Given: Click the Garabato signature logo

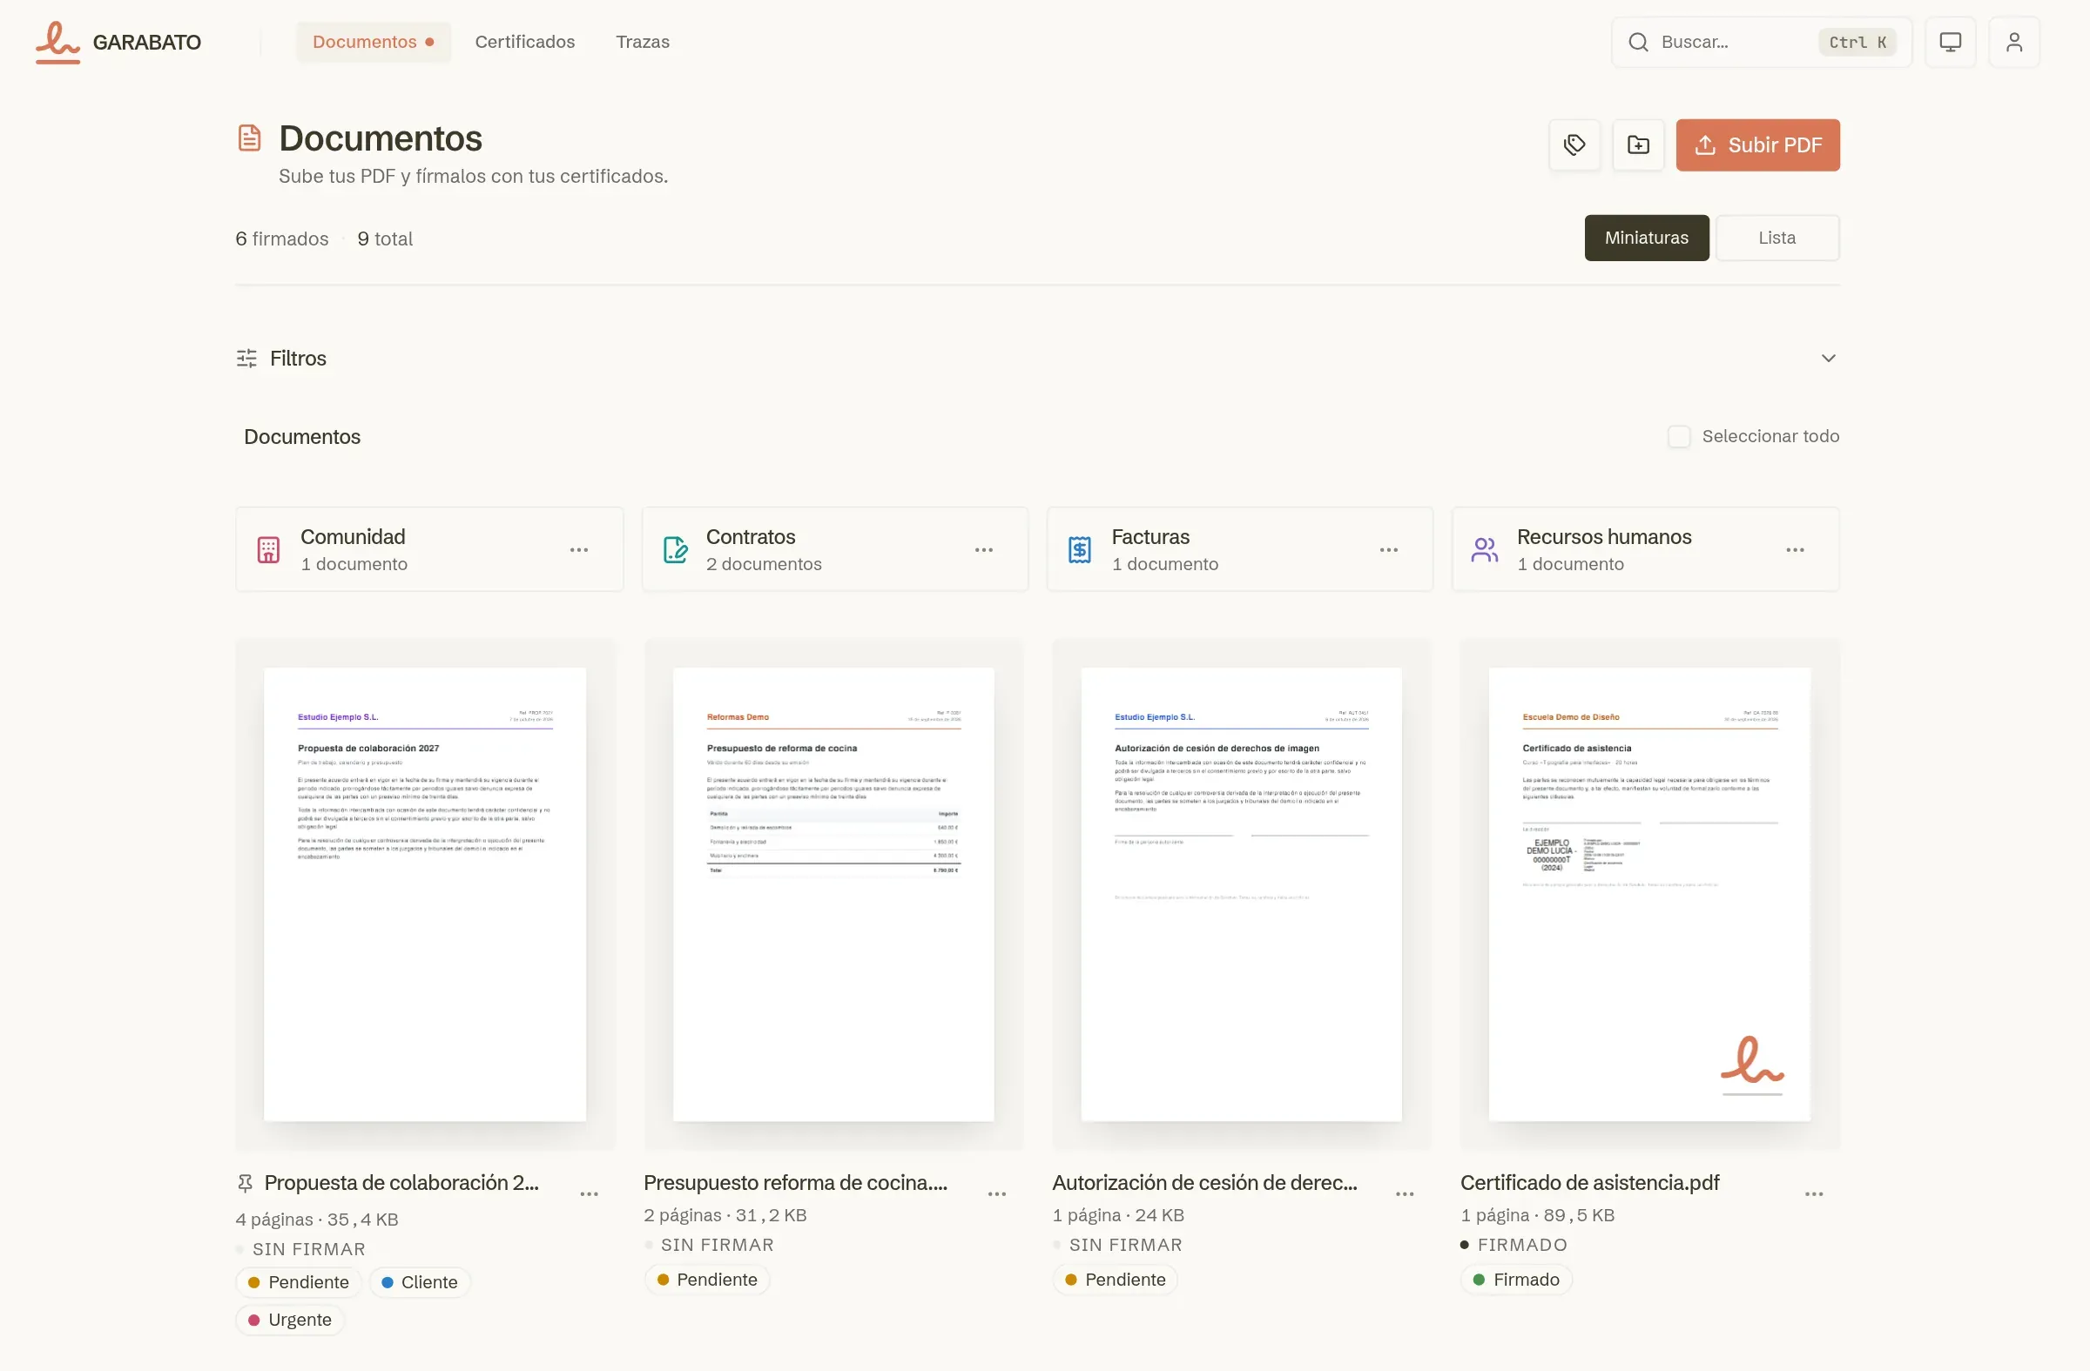Looking at the screenshot, I should point(58,42).
